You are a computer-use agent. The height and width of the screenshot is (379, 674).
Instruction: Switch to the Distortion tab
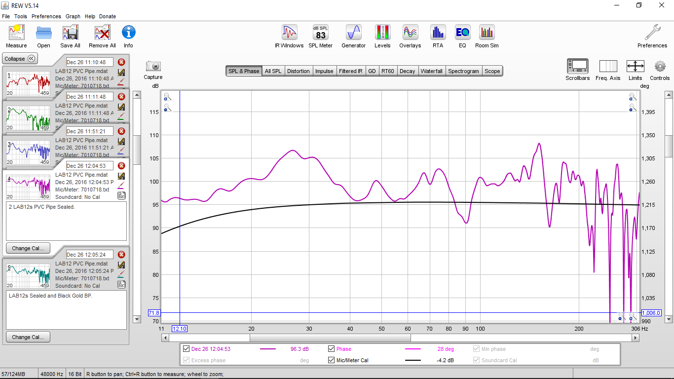(x=299, y=71)
